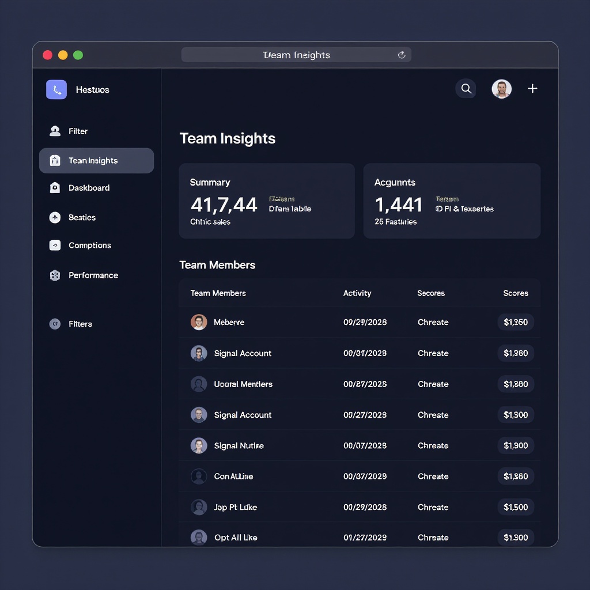Open Performance section
The image size is (590, 590).
pyautogui.click(x=93, y=275)
